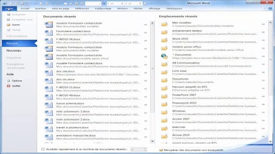Choose Enregistrer sous in the Backstage menu

coord(20,20)
